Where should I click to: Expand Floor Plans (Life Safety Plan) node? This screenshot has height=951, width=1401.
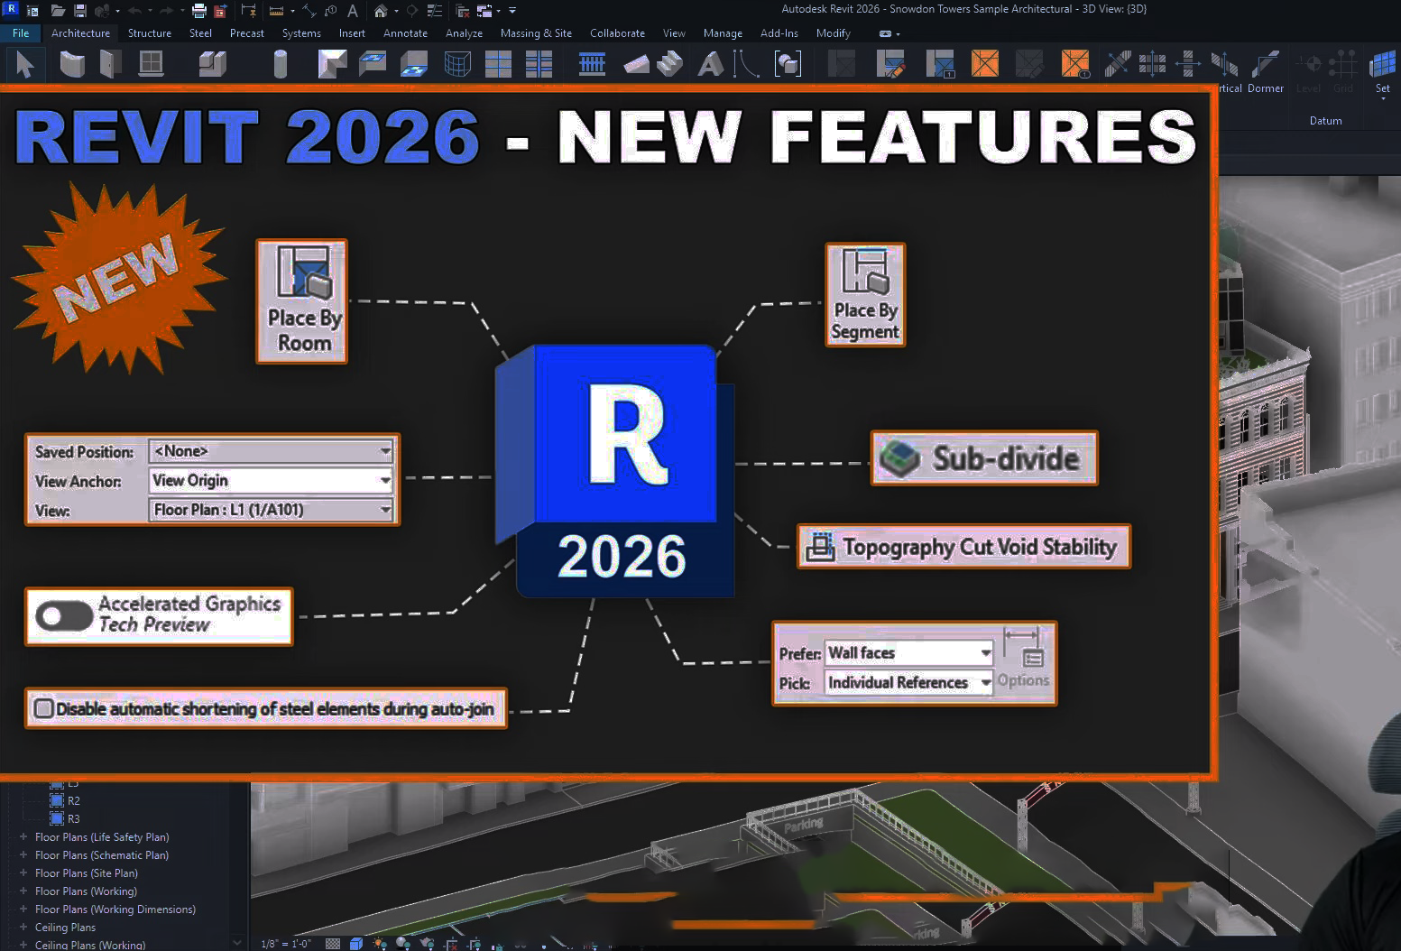click(x=23, y=836)
